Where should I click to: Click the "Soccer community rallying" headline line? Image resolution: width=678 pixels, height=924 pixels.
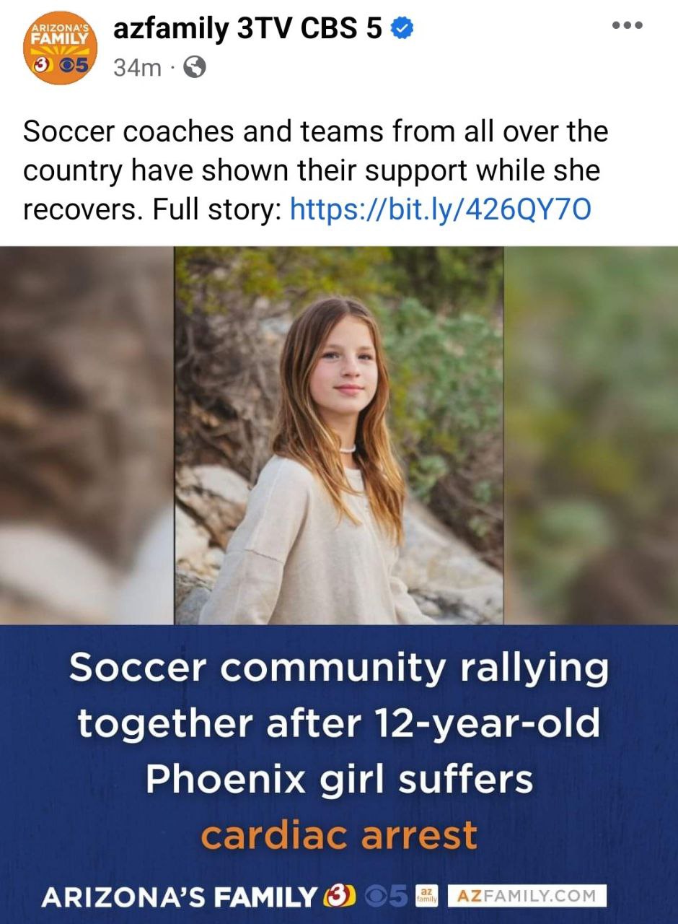tap(339, 668)
